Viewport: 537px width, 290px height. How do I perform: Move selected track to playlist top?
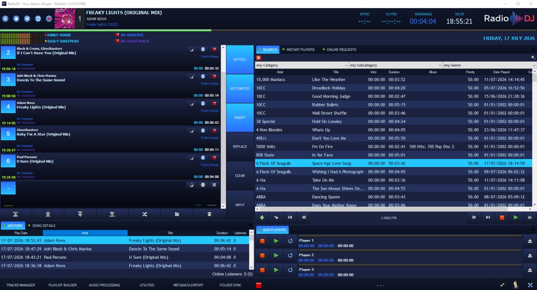pyautogui.click(x=16, y=214)
